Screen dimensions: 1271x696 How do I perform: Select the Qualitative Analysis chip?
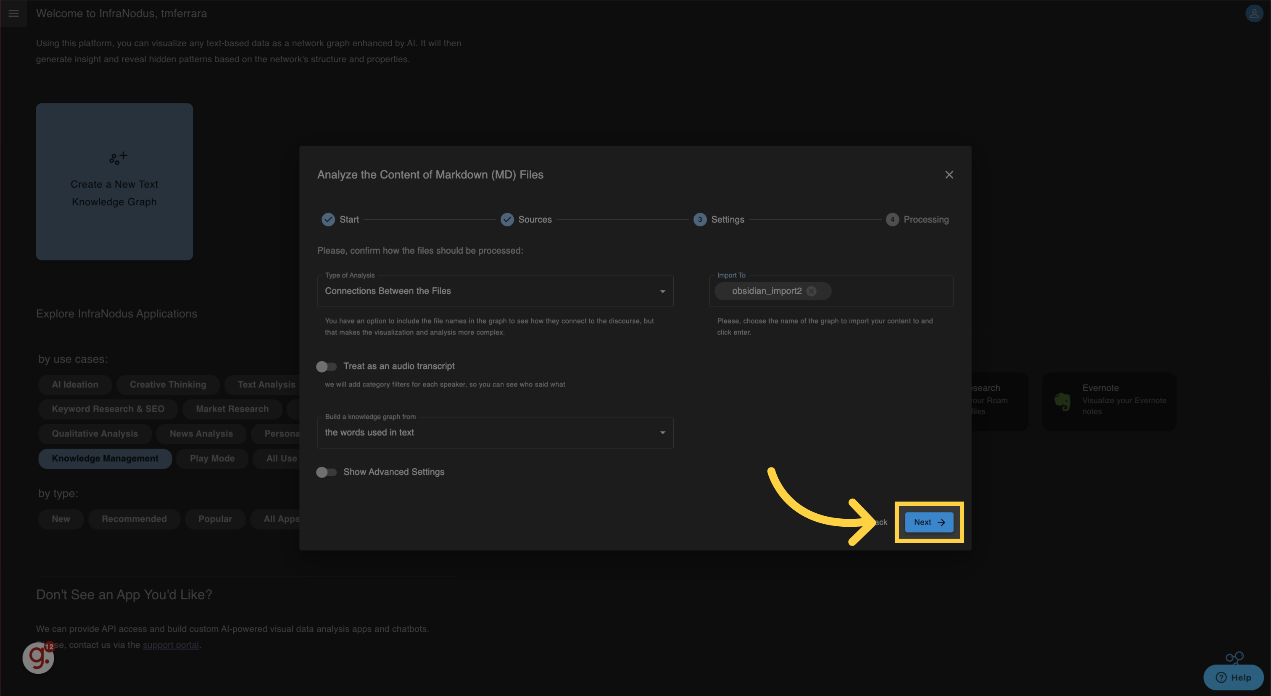95,434
